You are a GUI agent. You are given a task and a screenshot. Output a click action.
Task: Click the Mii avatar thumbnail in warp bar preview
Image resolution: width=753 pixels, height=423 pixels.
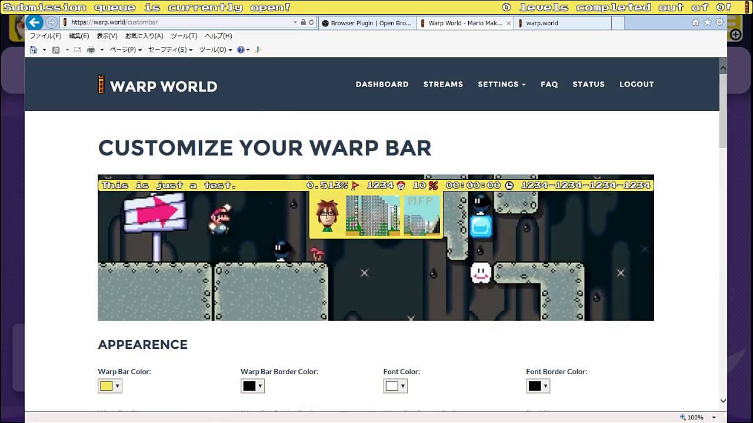pos(327,216)
